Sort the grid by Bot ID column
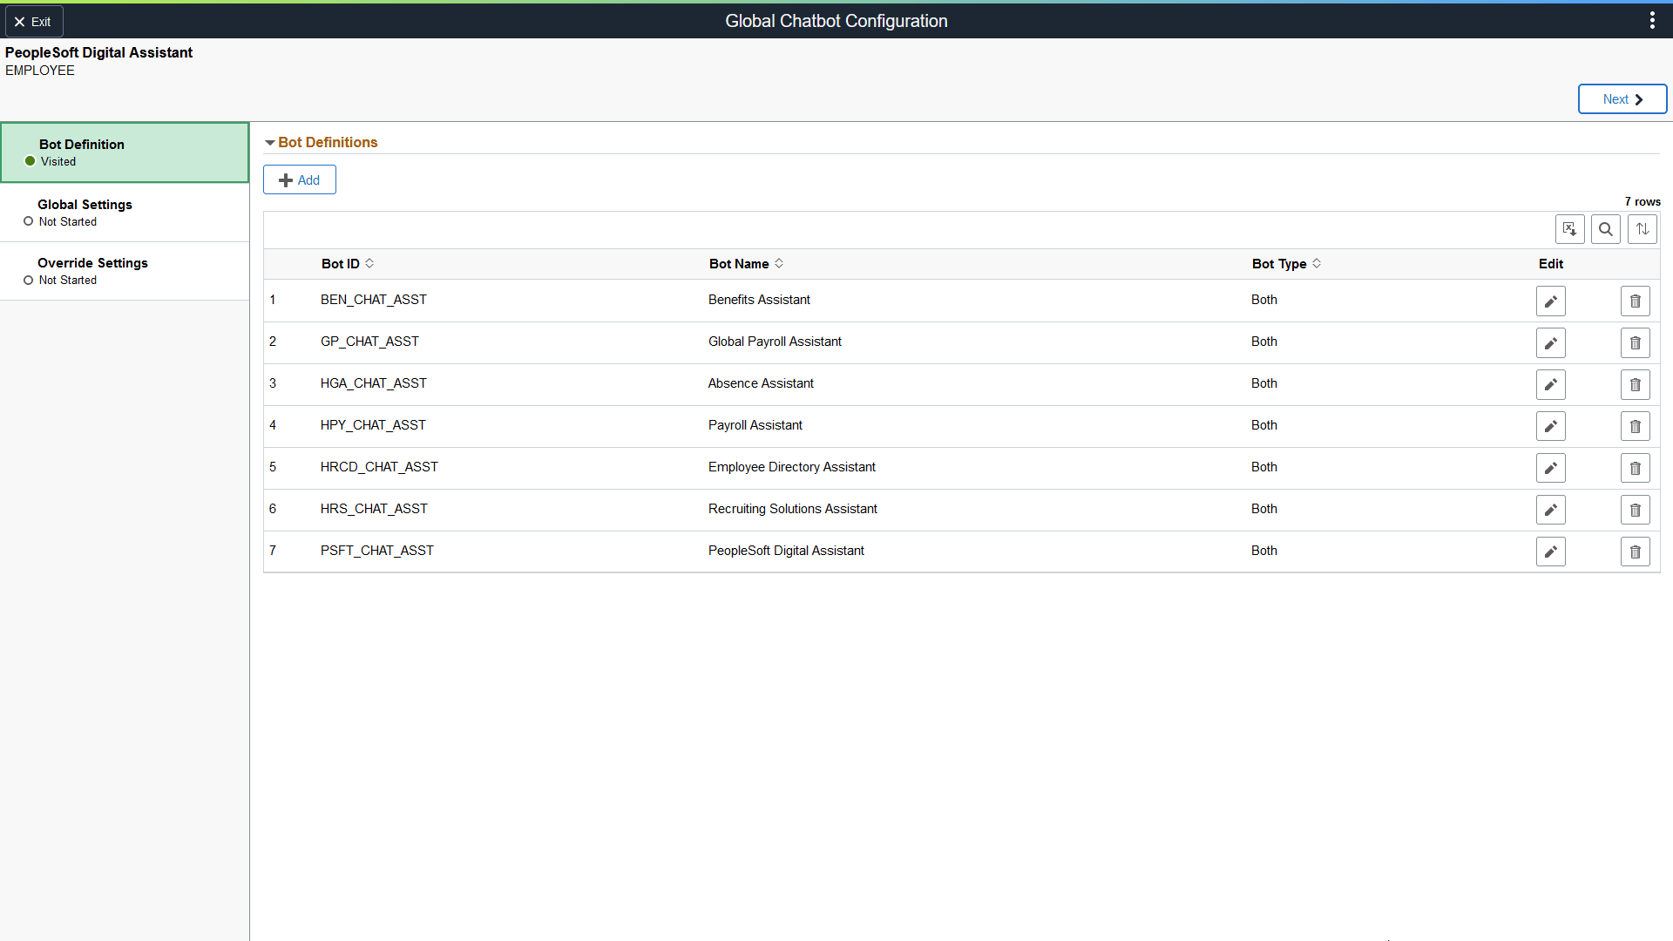The width and height of the screenshot is (1673, 941). coord(347,263)
